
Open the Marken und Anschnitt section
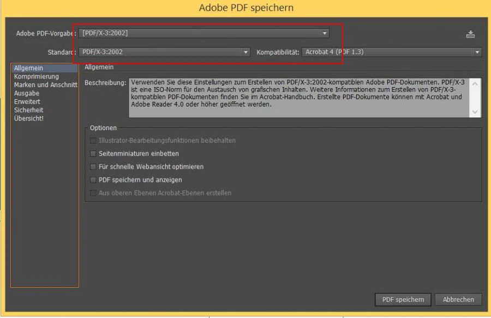point(45,85)
